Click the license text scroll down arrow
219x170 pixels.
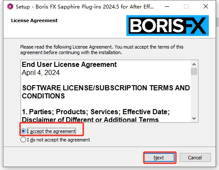(194, 118)
